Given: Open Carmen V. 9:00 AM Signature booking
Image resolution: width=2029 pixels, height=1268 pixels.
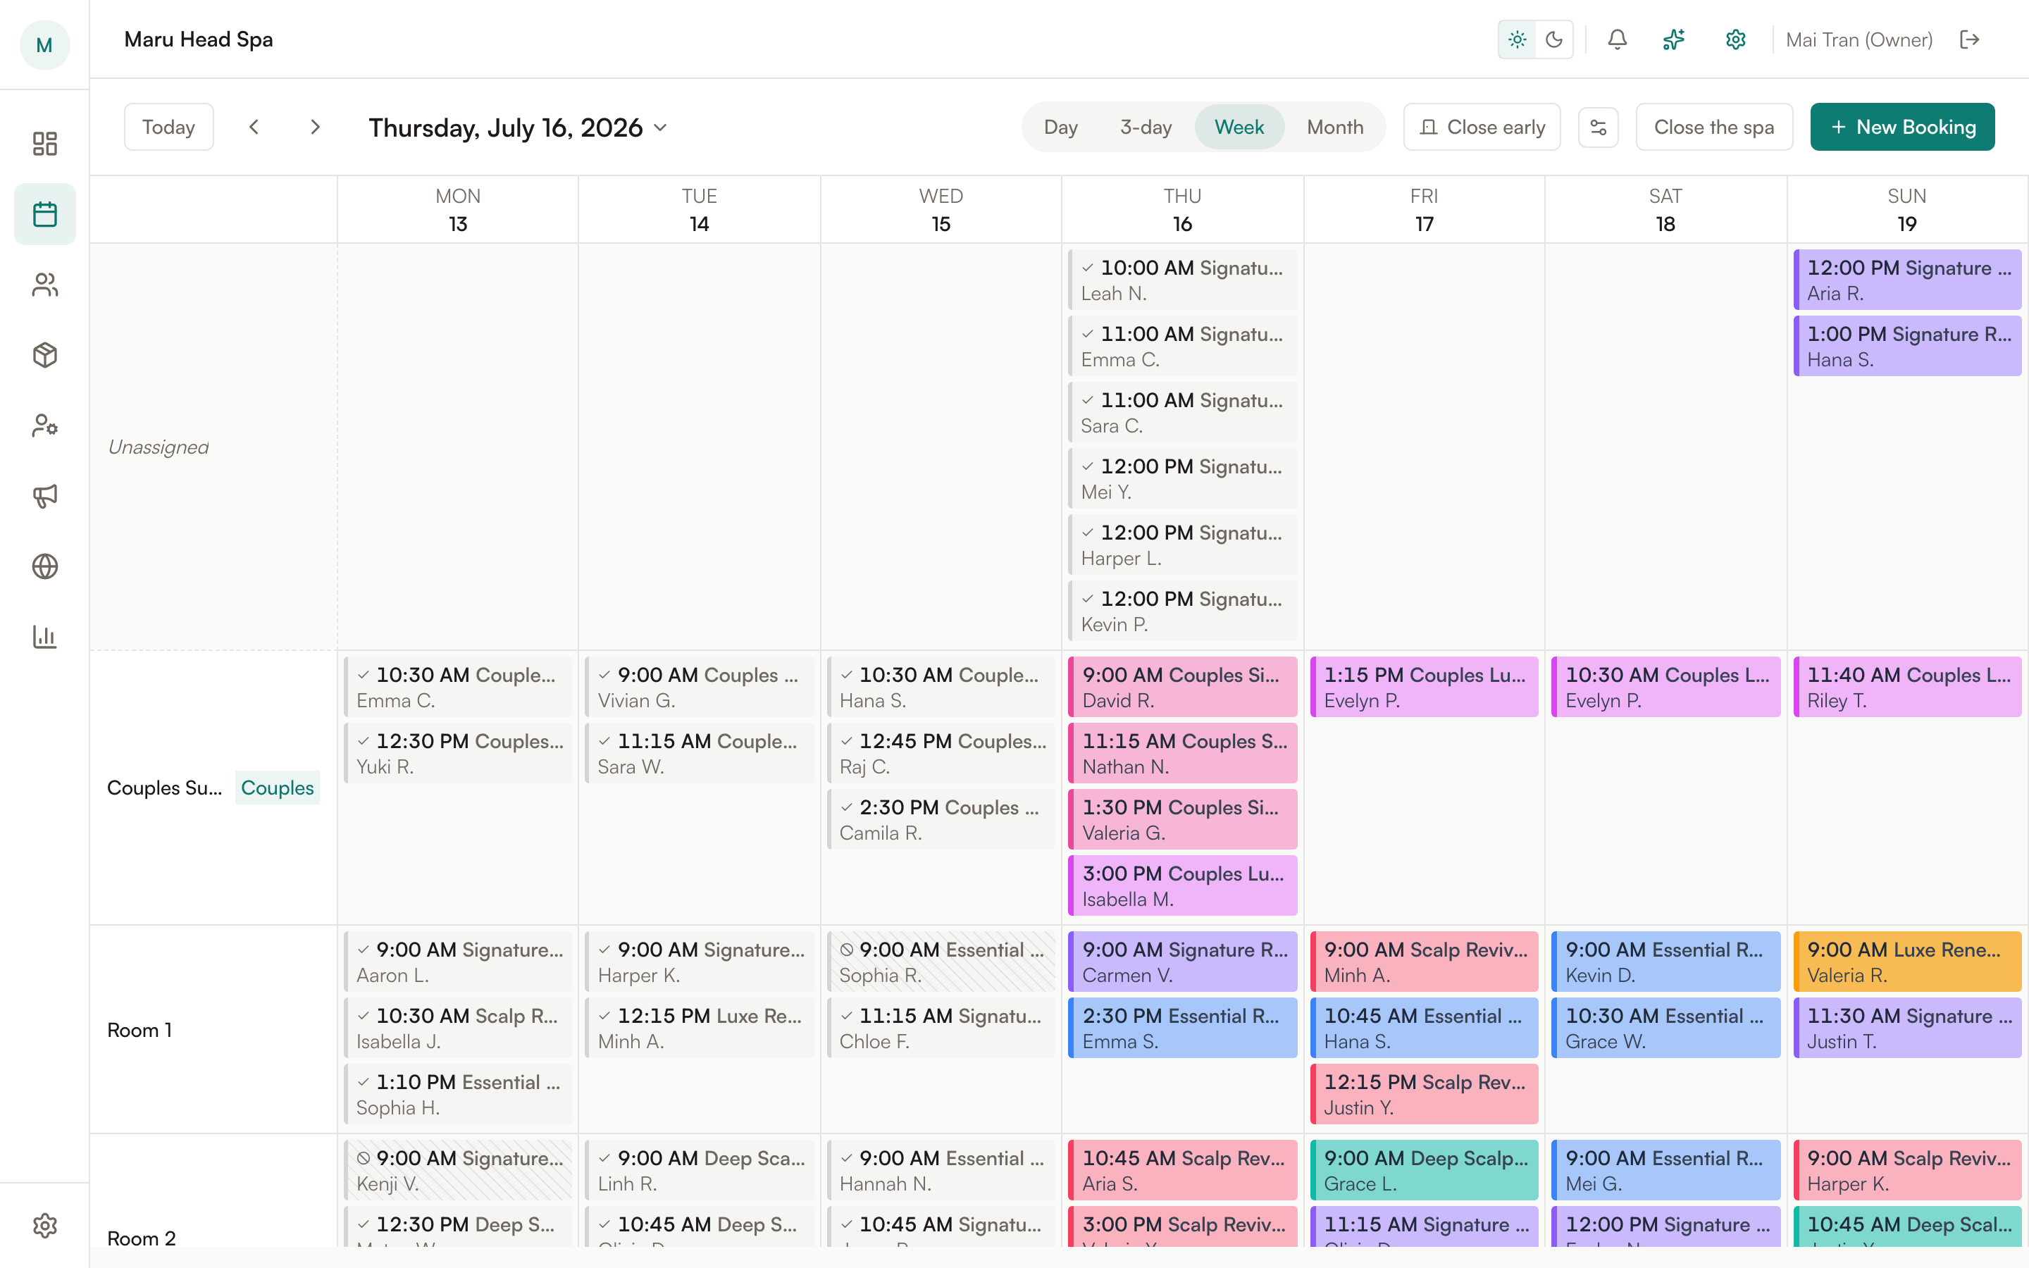Looking at the screenshot, I should 1182,962.
